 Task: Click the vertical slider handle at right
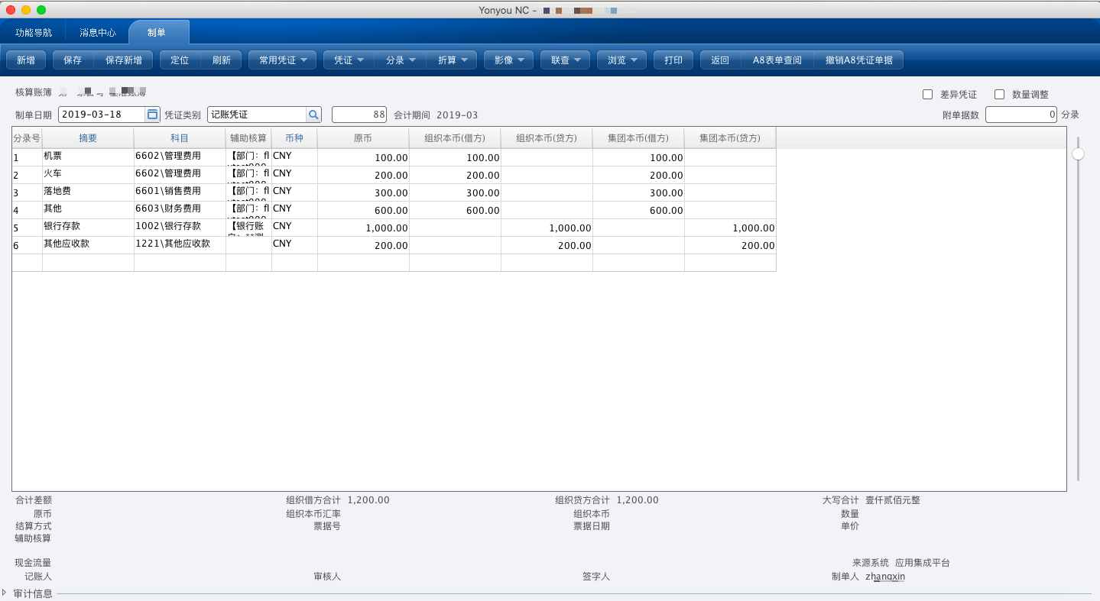[x=1078, y=153]
